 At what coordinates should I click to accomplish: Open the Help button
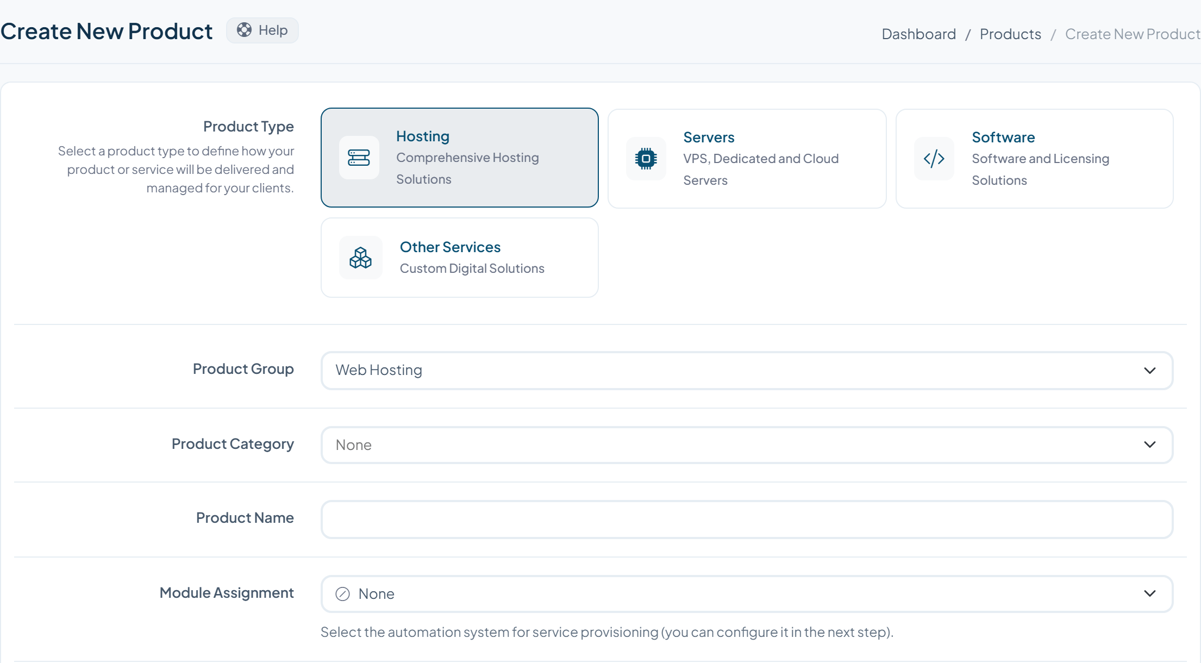tap(262, 30)
